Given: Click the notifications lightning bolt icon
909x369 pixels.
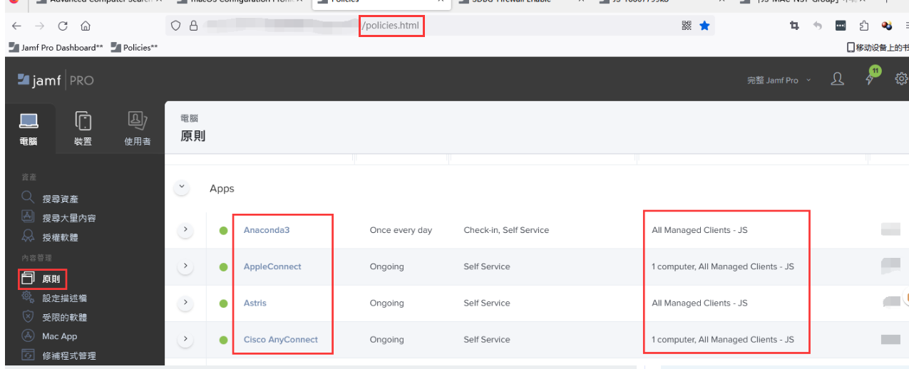Looking at the screenshot, I should 870,80.
